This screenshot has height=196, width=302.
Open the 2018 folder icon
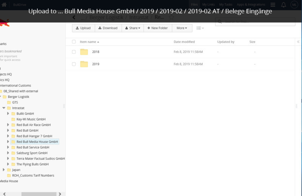(84, 52)
